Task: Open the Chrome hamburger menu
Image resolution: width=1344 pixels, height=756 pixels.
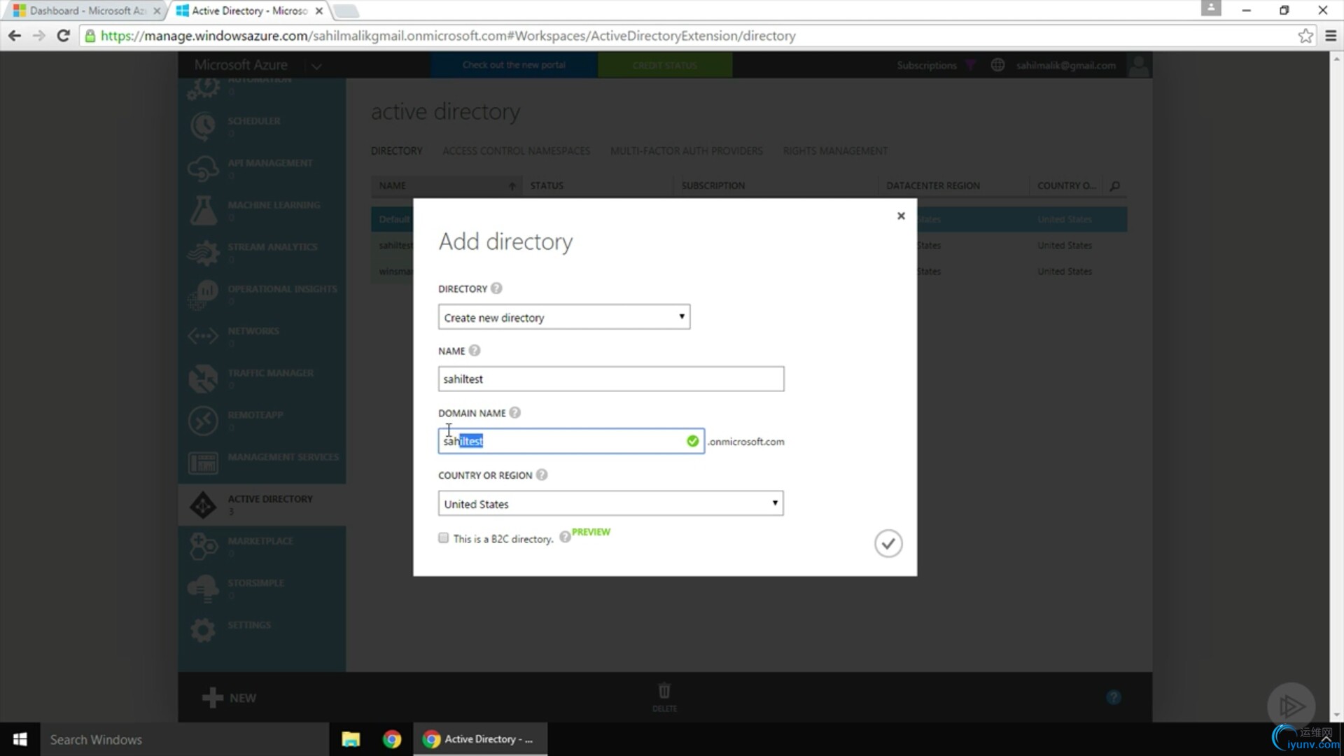Action: click(x=1331, y=36)
